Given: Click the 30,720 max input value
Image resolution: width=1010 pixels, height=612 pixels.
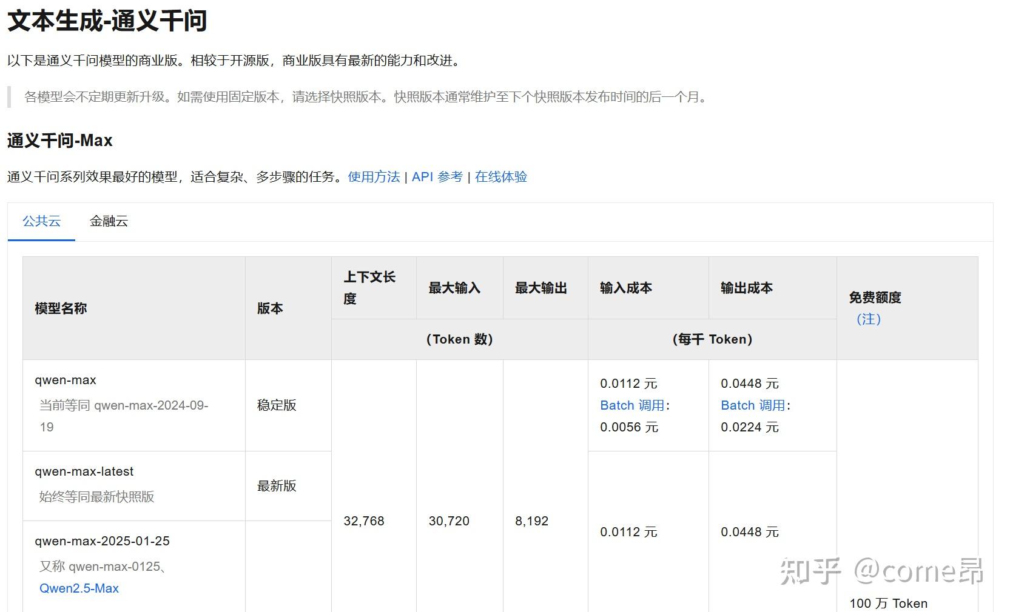Looking at the screenshot, I should tap(449, 521).
